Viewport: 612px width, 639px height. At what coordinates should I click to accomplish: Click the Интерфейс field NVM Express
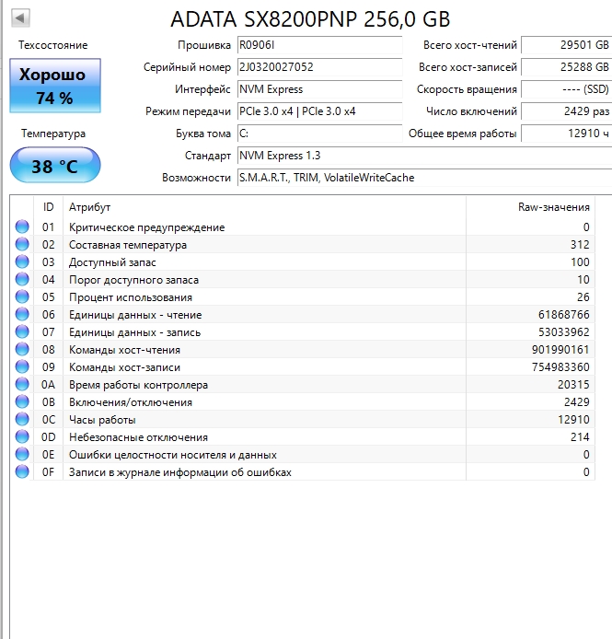320,88
